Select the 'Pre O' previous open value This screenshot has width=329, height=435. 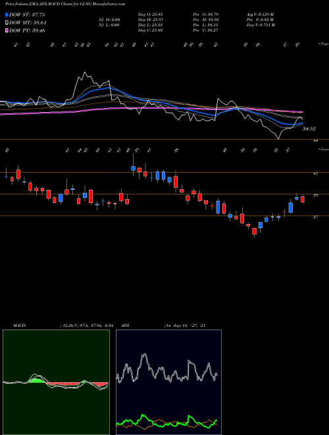205,14
